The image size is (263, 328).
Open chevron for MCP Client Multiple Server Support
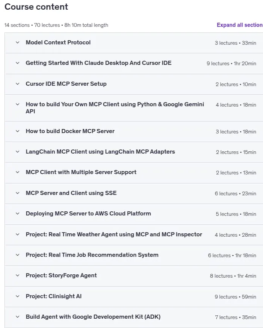click(18, 172)
